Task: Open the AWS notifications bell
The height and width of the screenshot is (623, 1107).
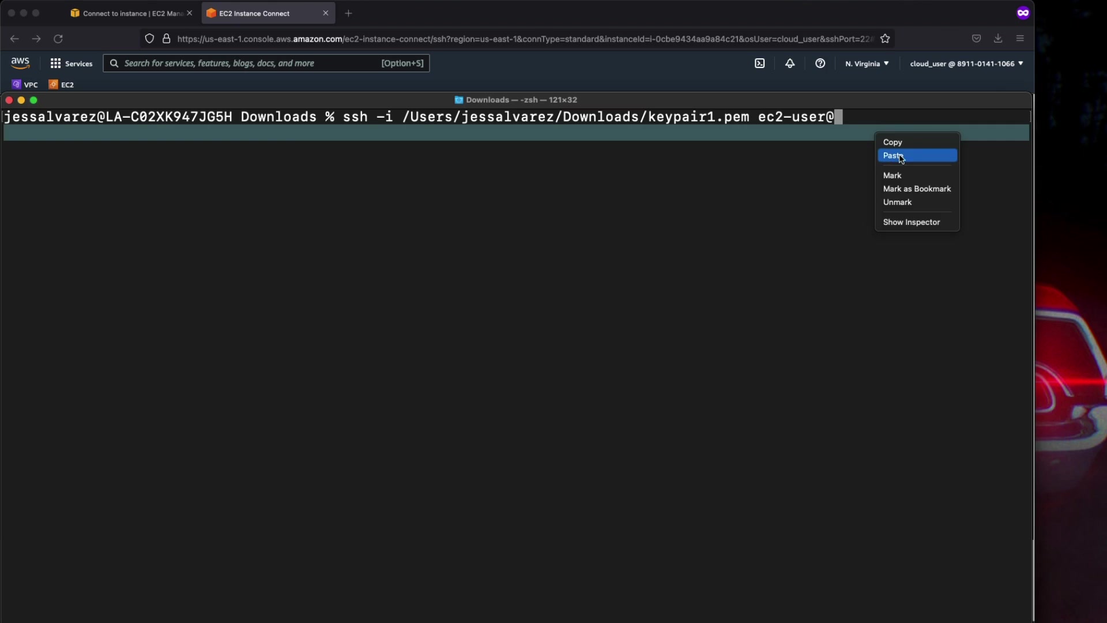Action: tap(790, 63)
